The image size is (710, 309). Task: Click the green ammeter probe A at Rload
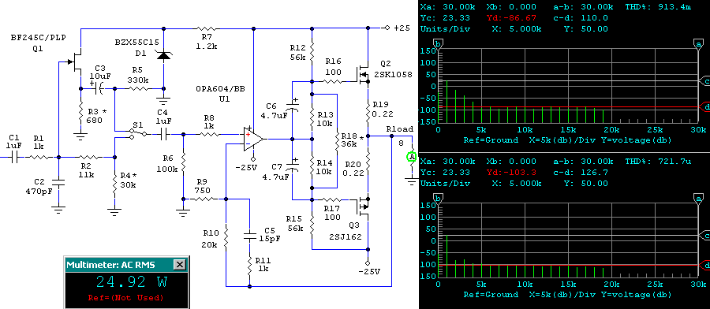[x=411, y=157]
